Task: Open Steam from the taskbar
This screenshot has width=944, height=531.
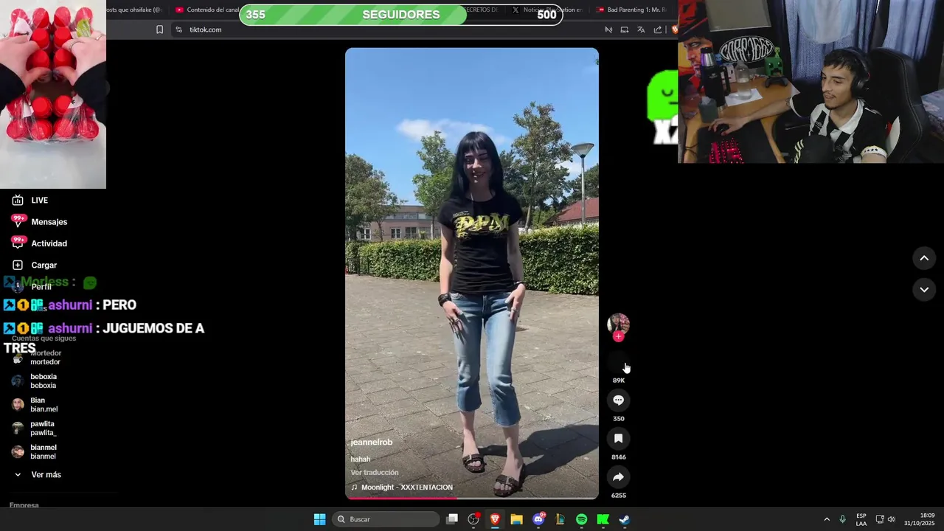Action: 624,519
